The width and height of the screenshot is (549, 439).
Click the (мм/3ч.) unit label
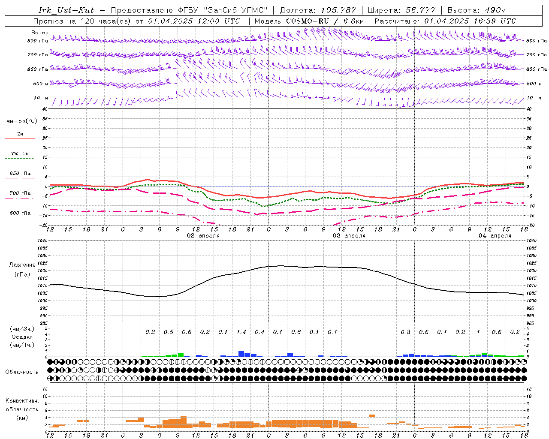pyautogui.click(x=22, y=329)
